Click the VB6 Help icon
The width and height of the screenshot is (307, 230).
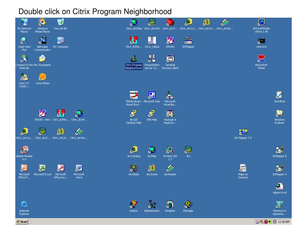point(152,113)
